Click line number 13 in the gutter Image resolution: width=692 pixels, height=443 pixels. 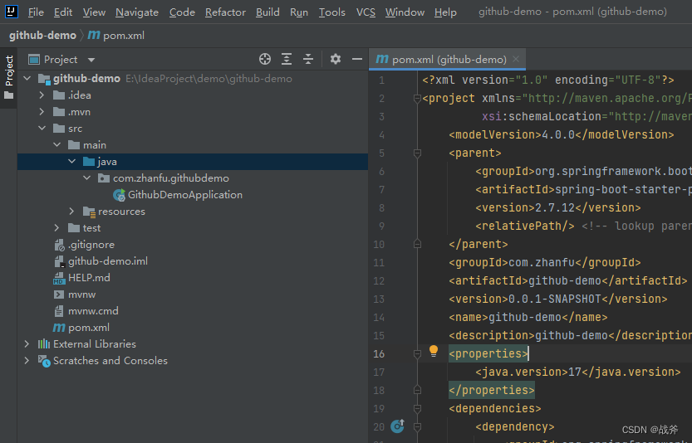pos(379,299)
